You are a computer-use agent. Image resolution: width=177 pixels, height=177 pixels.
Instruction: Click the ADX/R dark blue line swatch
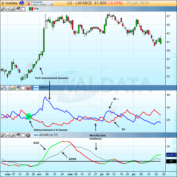click(36, 135)
